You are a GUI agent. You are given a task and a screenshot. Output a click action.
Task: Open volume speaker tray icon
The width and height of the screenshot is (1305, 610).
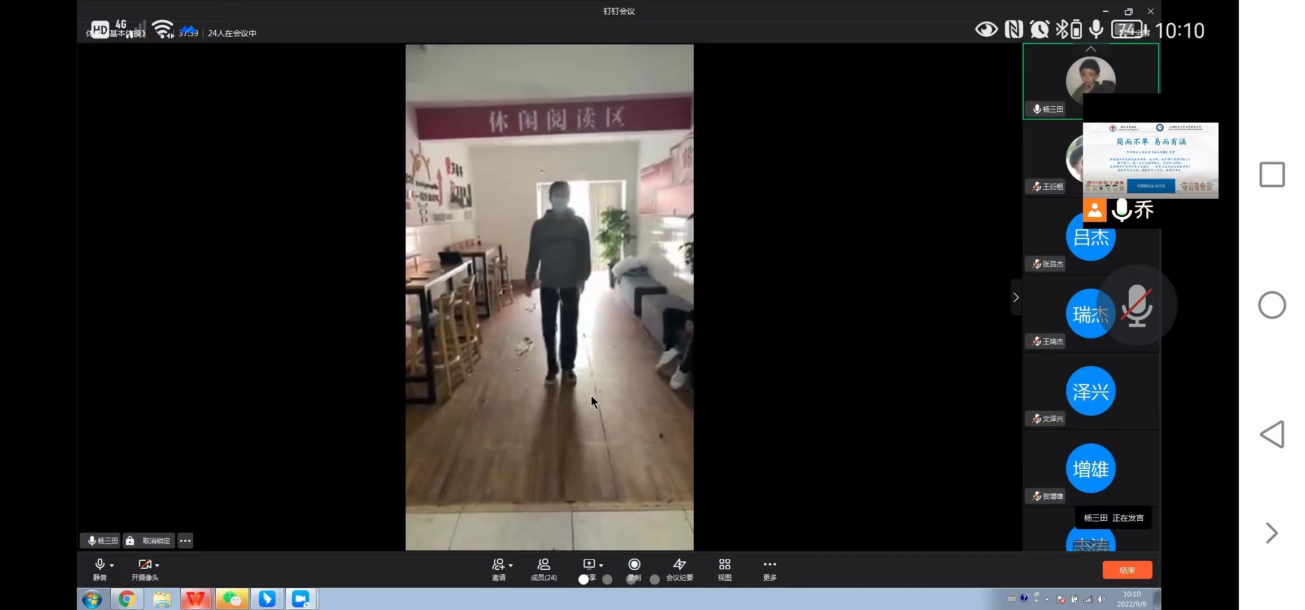pyautogui.click(x=1101, y=599)
